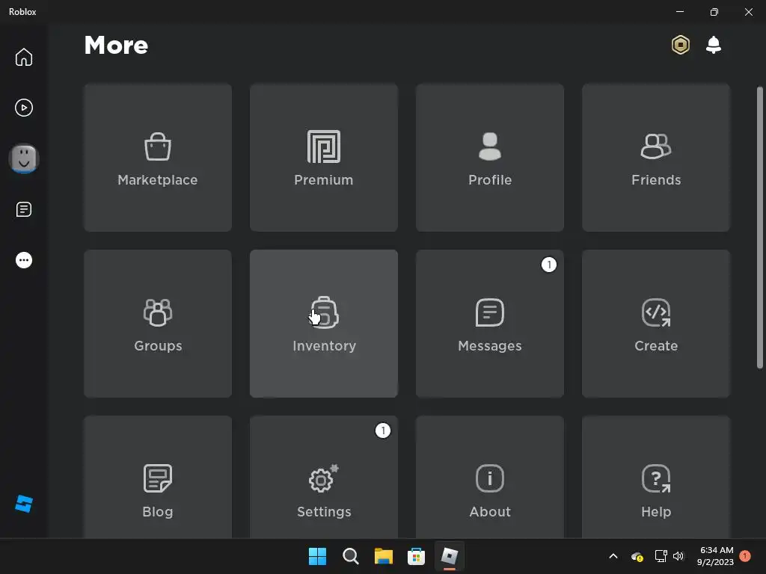Open the Blog tile
The height and width of the screenshot is (574, 766).
(158, 477)
